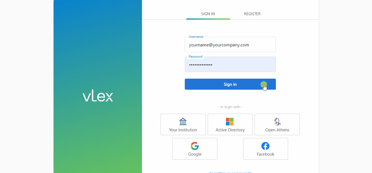The width and height of the screenshot is (372, 173).
Task: Select the 'Your Institution' login text
Action: point(183,130)
